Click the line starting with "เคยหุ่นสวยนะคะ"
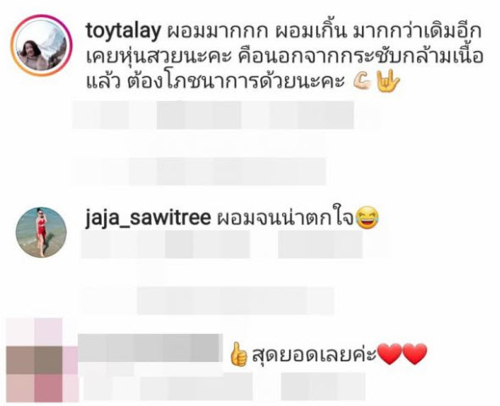The image size is (500, 406). coord(285,57)
